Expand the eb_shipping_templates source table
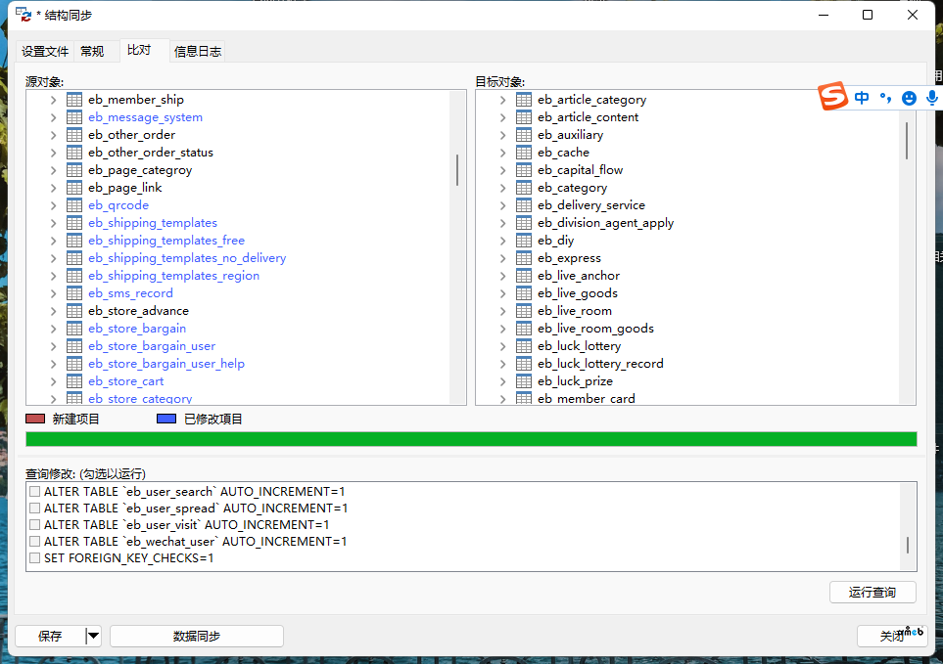 pos(54,223)
